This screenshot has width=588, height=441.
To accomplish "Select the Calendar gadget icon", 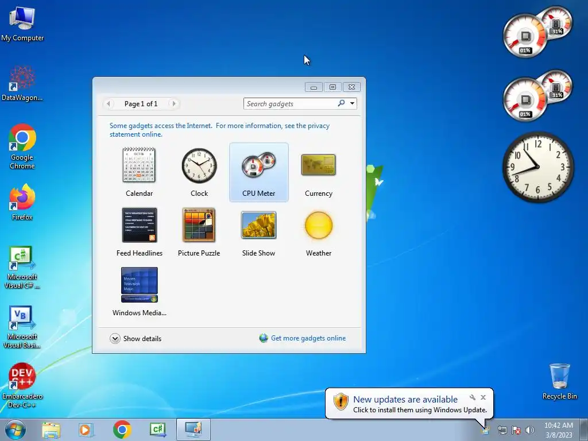I will coord(139,165).
